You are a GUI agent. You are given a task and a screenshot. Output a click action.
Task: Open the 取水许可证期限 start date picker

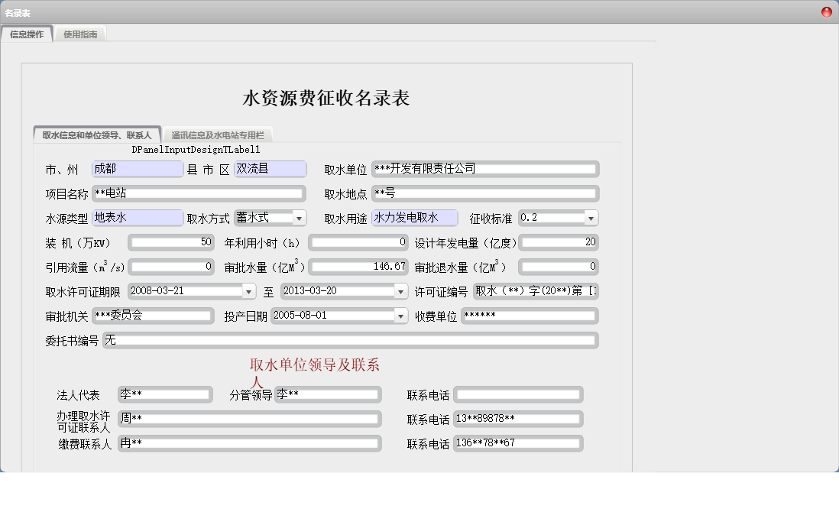(248, 291)
